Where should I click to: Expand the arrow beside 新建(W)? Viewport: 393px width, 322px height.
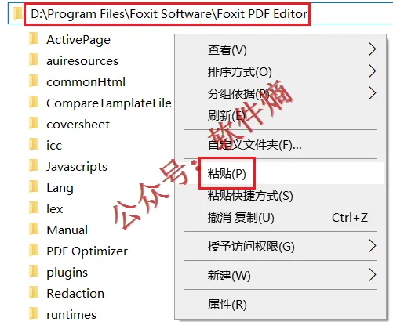pyautogui.click(x=373, y=275)
